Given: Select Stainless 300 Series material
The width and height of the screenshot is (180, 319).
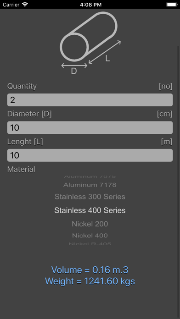Looking at the screenshot, I should tap(90, 197).
